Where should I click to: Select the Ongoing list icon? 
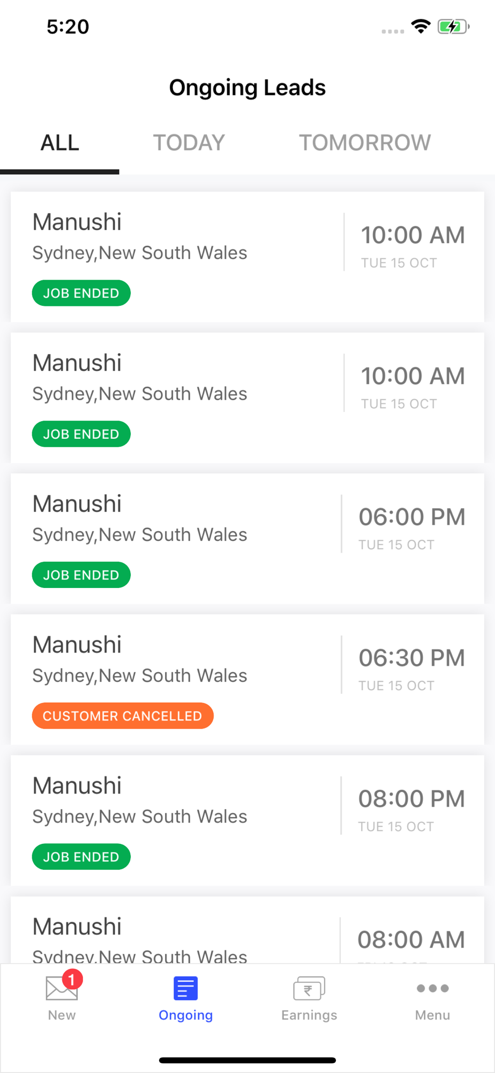185,988
